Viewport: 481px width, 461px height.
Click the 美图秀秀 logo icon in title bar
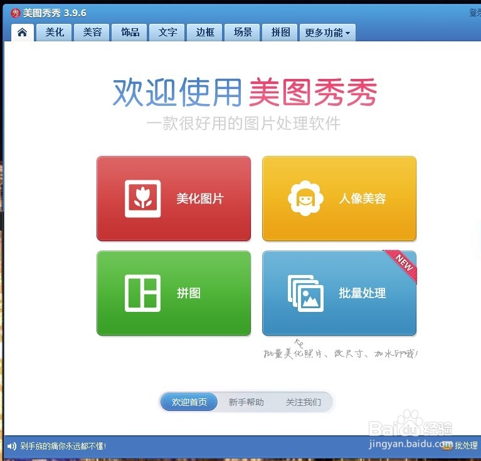coord(15,13)
